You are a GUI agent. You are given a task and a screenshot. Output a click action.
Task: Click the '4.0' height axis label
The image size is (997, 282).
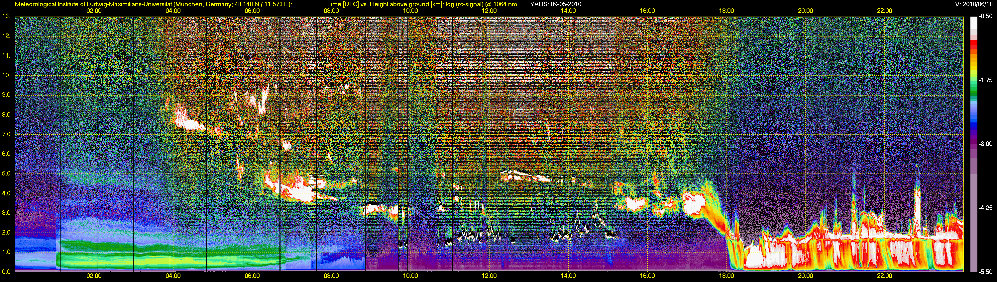point(6,193)
